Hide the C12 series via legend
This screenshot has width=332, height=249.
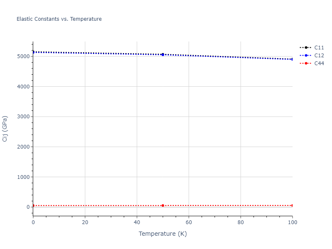pyautogui.click(x=319, y=55)
